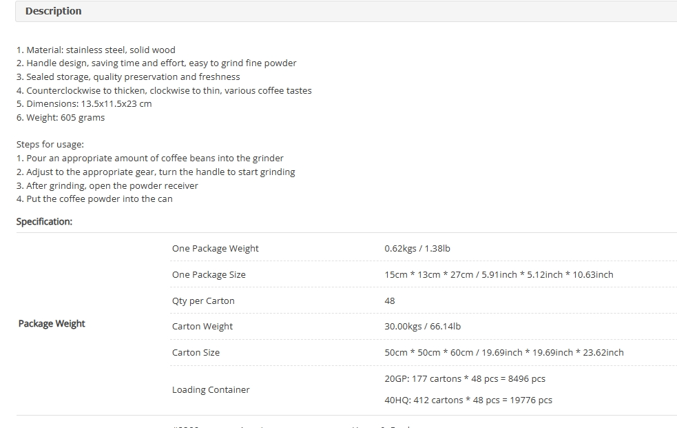
Task: Click the Material: stainless steel line
Action: [x=96, y=50]
